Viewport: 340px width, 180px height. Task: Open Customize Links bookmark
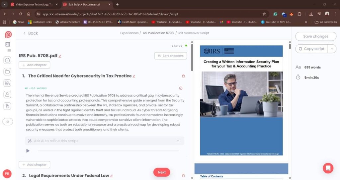[40, 22]
